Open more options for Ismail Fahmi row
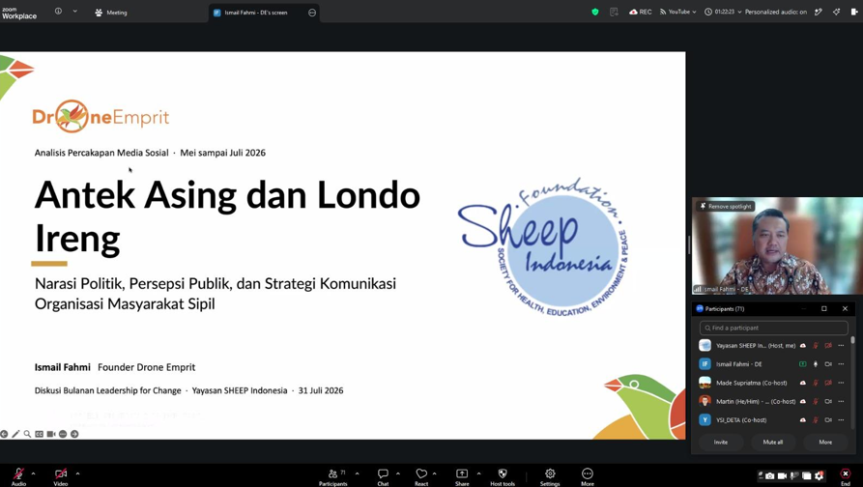This screenshot has width=863, height=487. click(x=841, y=364)
